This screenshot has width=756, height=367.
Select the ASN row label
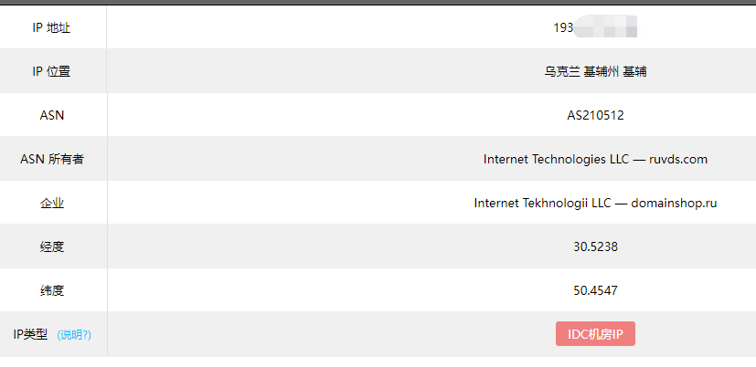pyautogui.click(x=52, y=115)
